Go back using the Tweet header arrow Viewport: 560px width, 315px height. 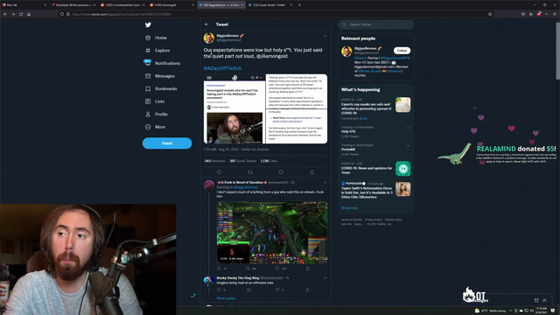[206, 24]
